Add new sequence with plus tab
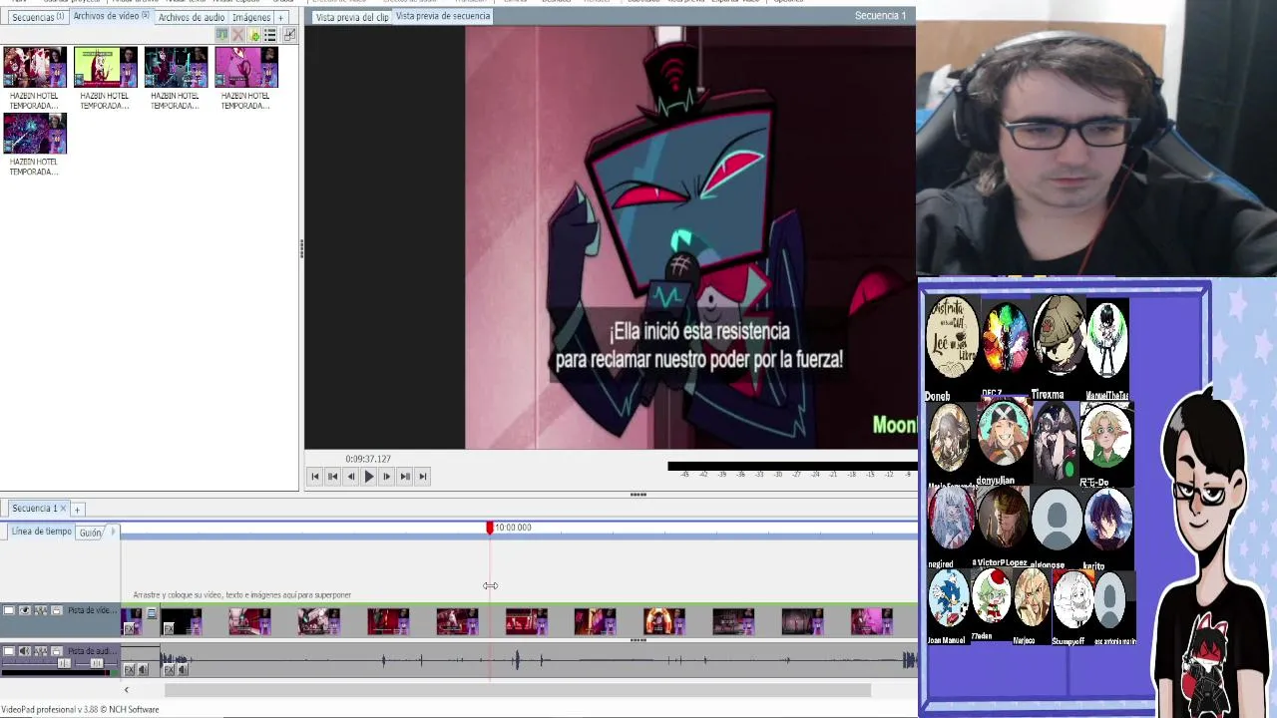1277x718 pixels. [77, 510]
